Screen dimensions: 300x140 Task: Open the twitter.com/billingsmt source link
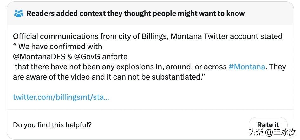pyautogui.click(x=61, y=97)
